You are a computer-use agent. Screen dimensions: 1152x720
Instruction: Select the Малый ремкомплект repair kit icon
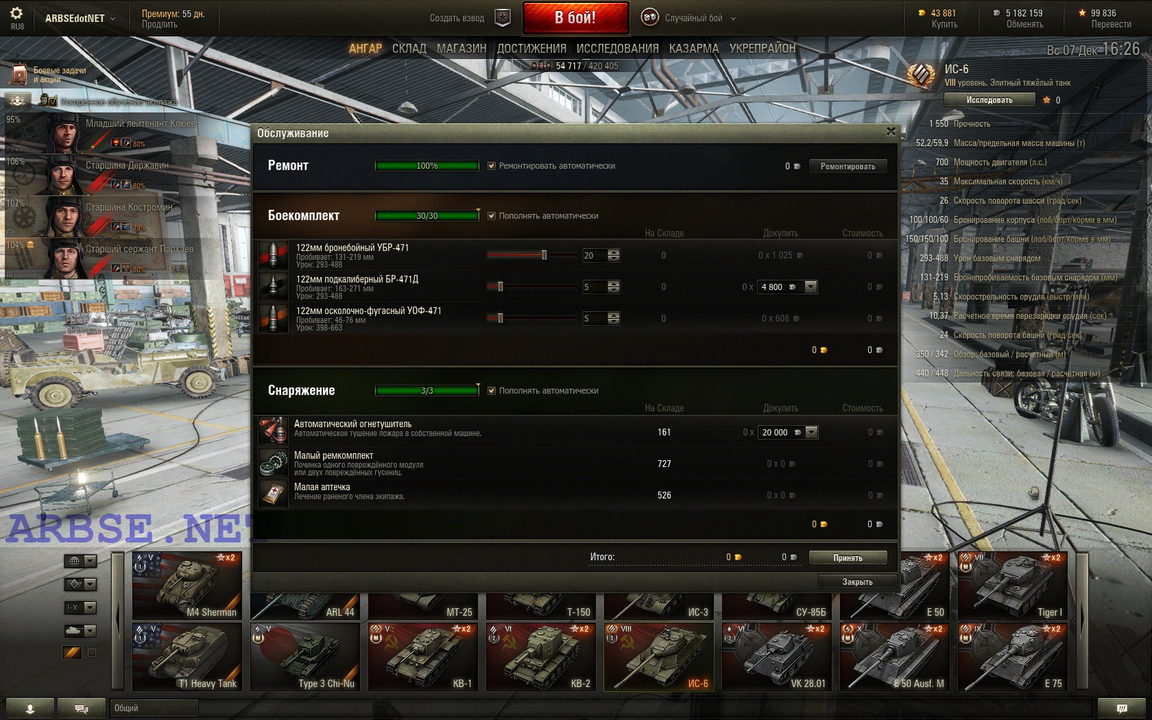point(273,464)
